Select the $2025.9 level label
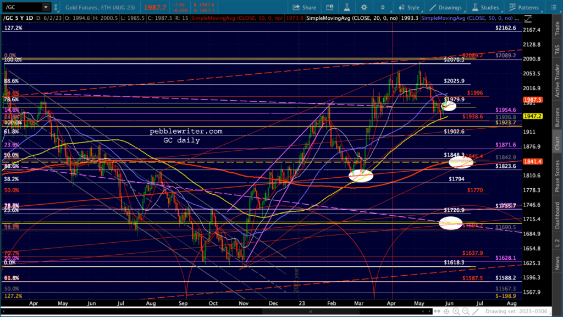Viewport: 563px width, 317px height. point(454,81)
